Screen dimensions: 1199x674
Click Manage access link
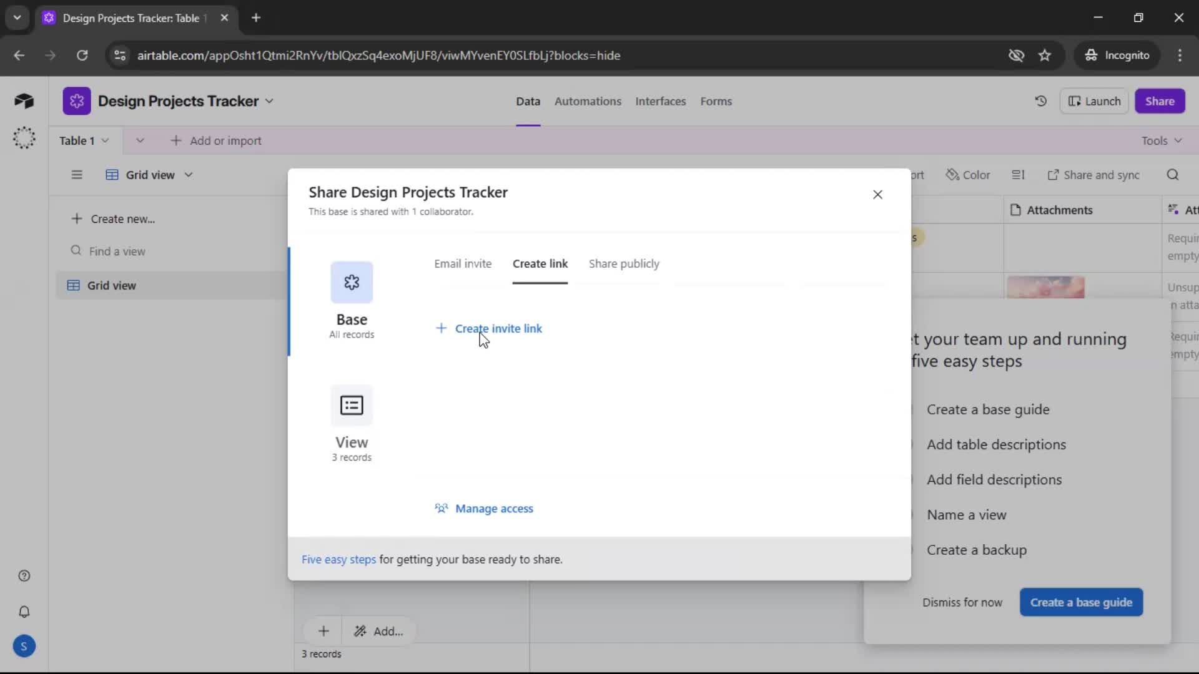[484, 509]
